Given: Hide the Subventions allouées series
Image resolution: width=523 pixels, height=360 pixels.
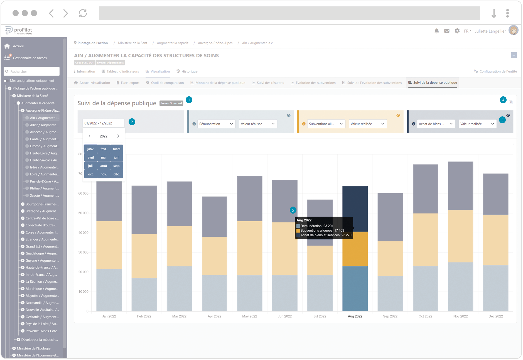Looking at the screenshot, I should click(398, 115).
